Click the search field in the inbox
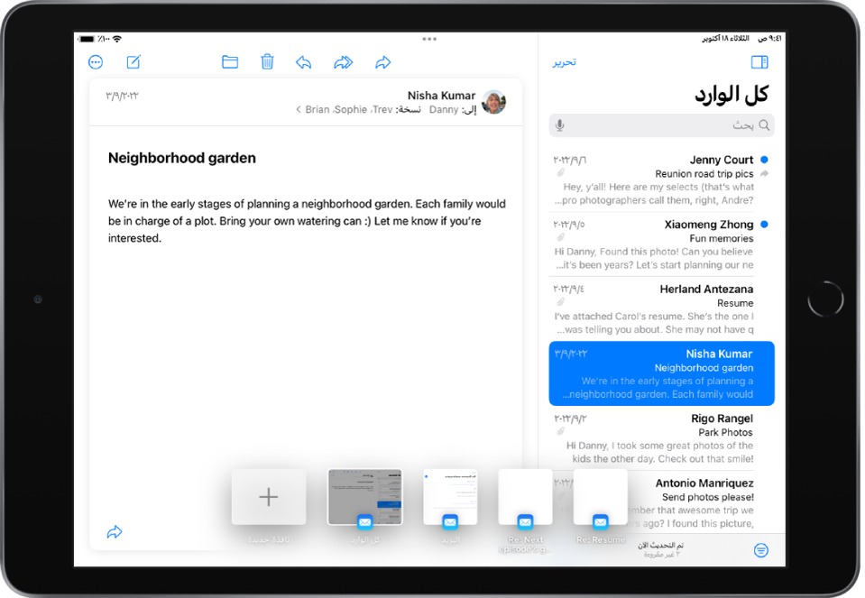This screenshot has width=865, height=598. point(661,125)
